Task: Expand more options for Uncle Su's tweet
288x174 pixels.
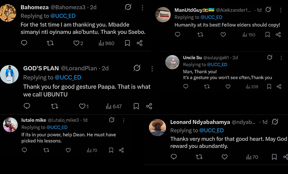Action: (x=281, y=58)
